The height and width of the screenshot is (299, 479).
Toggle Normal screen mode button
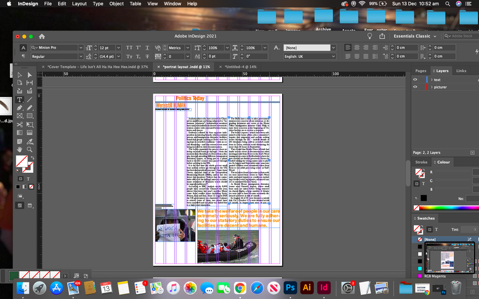(20, 205)
